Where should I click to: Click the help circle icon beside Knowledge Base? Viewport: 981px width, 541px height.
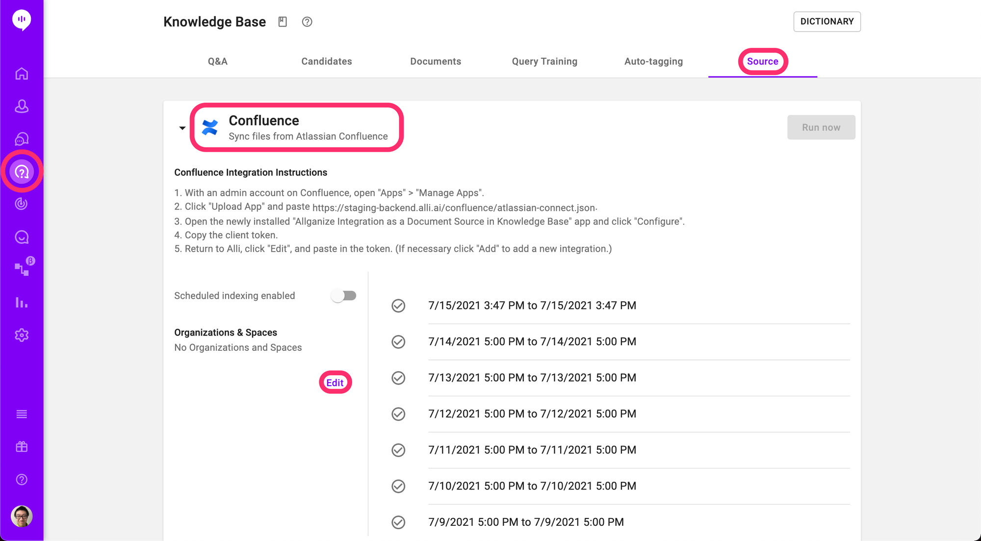[x=307, y=22]
